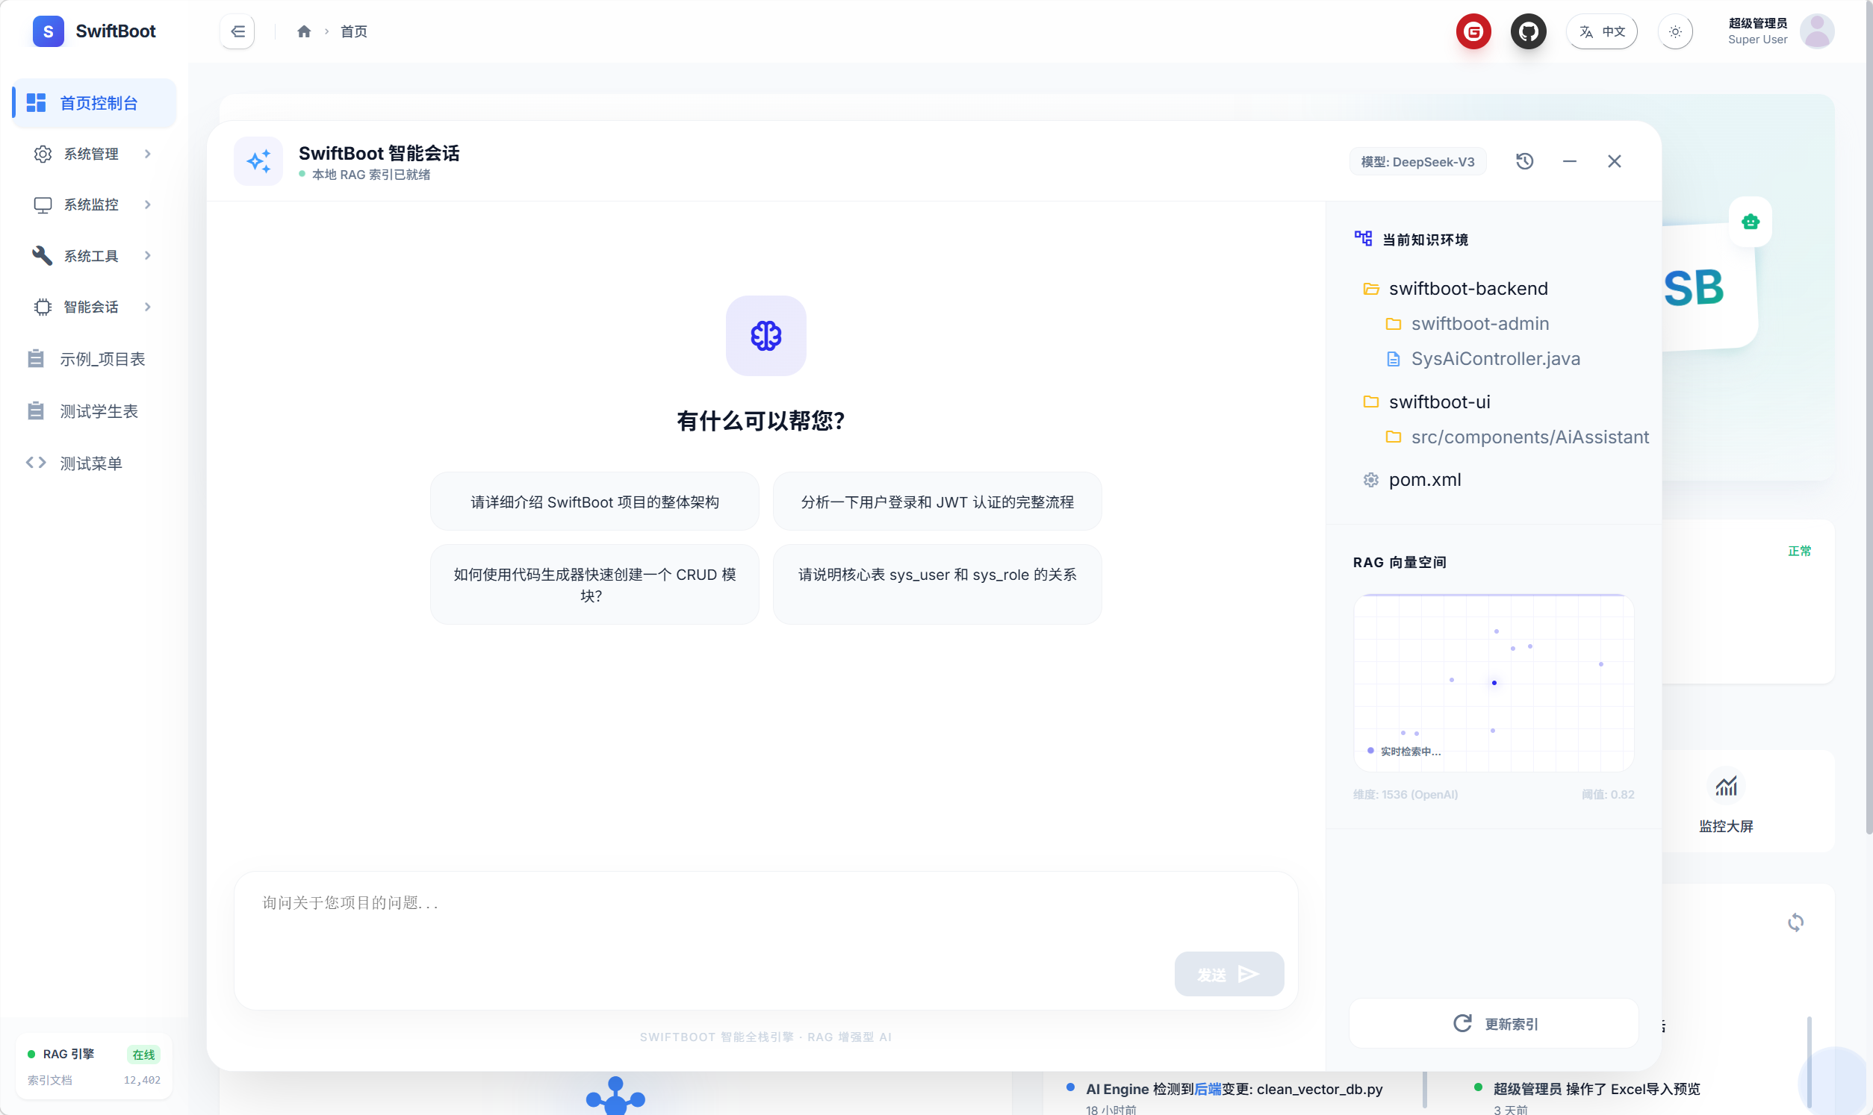Click the 本地 RAG 索引已就绪 status text
The height and width of the screenshot is (1115, 1873).
(x=370, y=175)
